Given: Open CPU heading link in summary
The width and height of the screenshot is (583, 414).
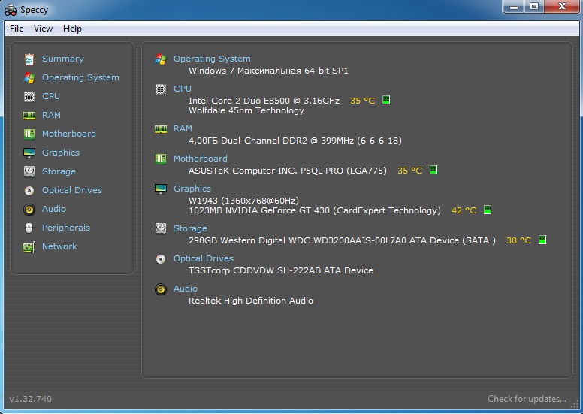Looking at the screenshot, I should (x=183, y=89).
